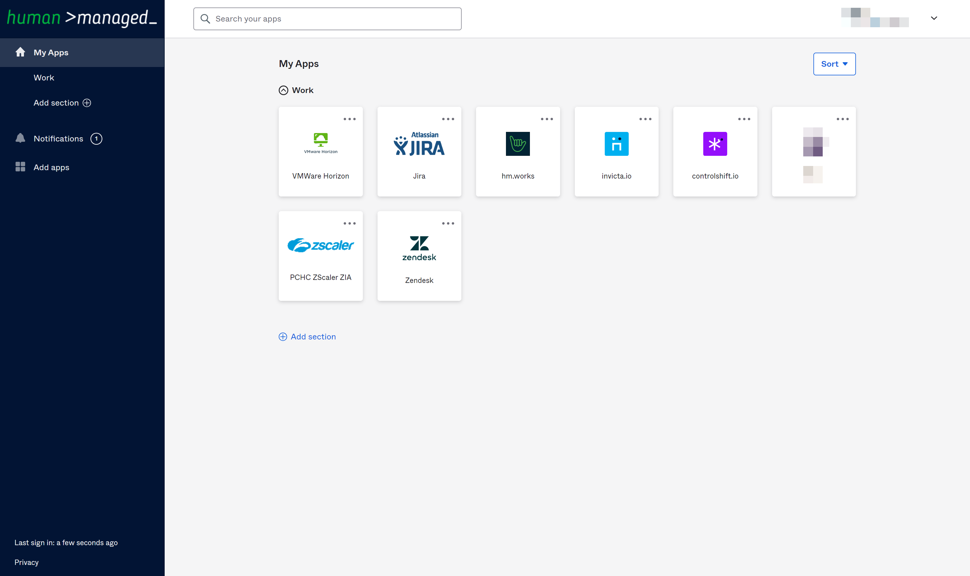Open Zendesk tile options menu

448,224
